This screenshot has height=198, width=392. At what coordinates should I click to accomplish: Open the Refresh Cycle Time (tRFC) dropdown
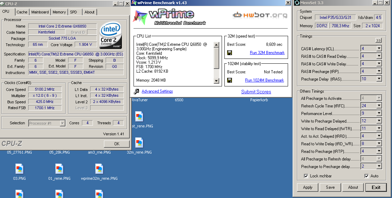point(379,106)
